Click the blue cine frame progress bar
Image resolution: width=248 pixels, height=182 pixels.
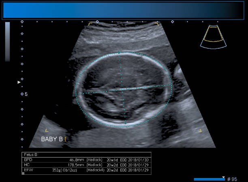tap(209, 179)
